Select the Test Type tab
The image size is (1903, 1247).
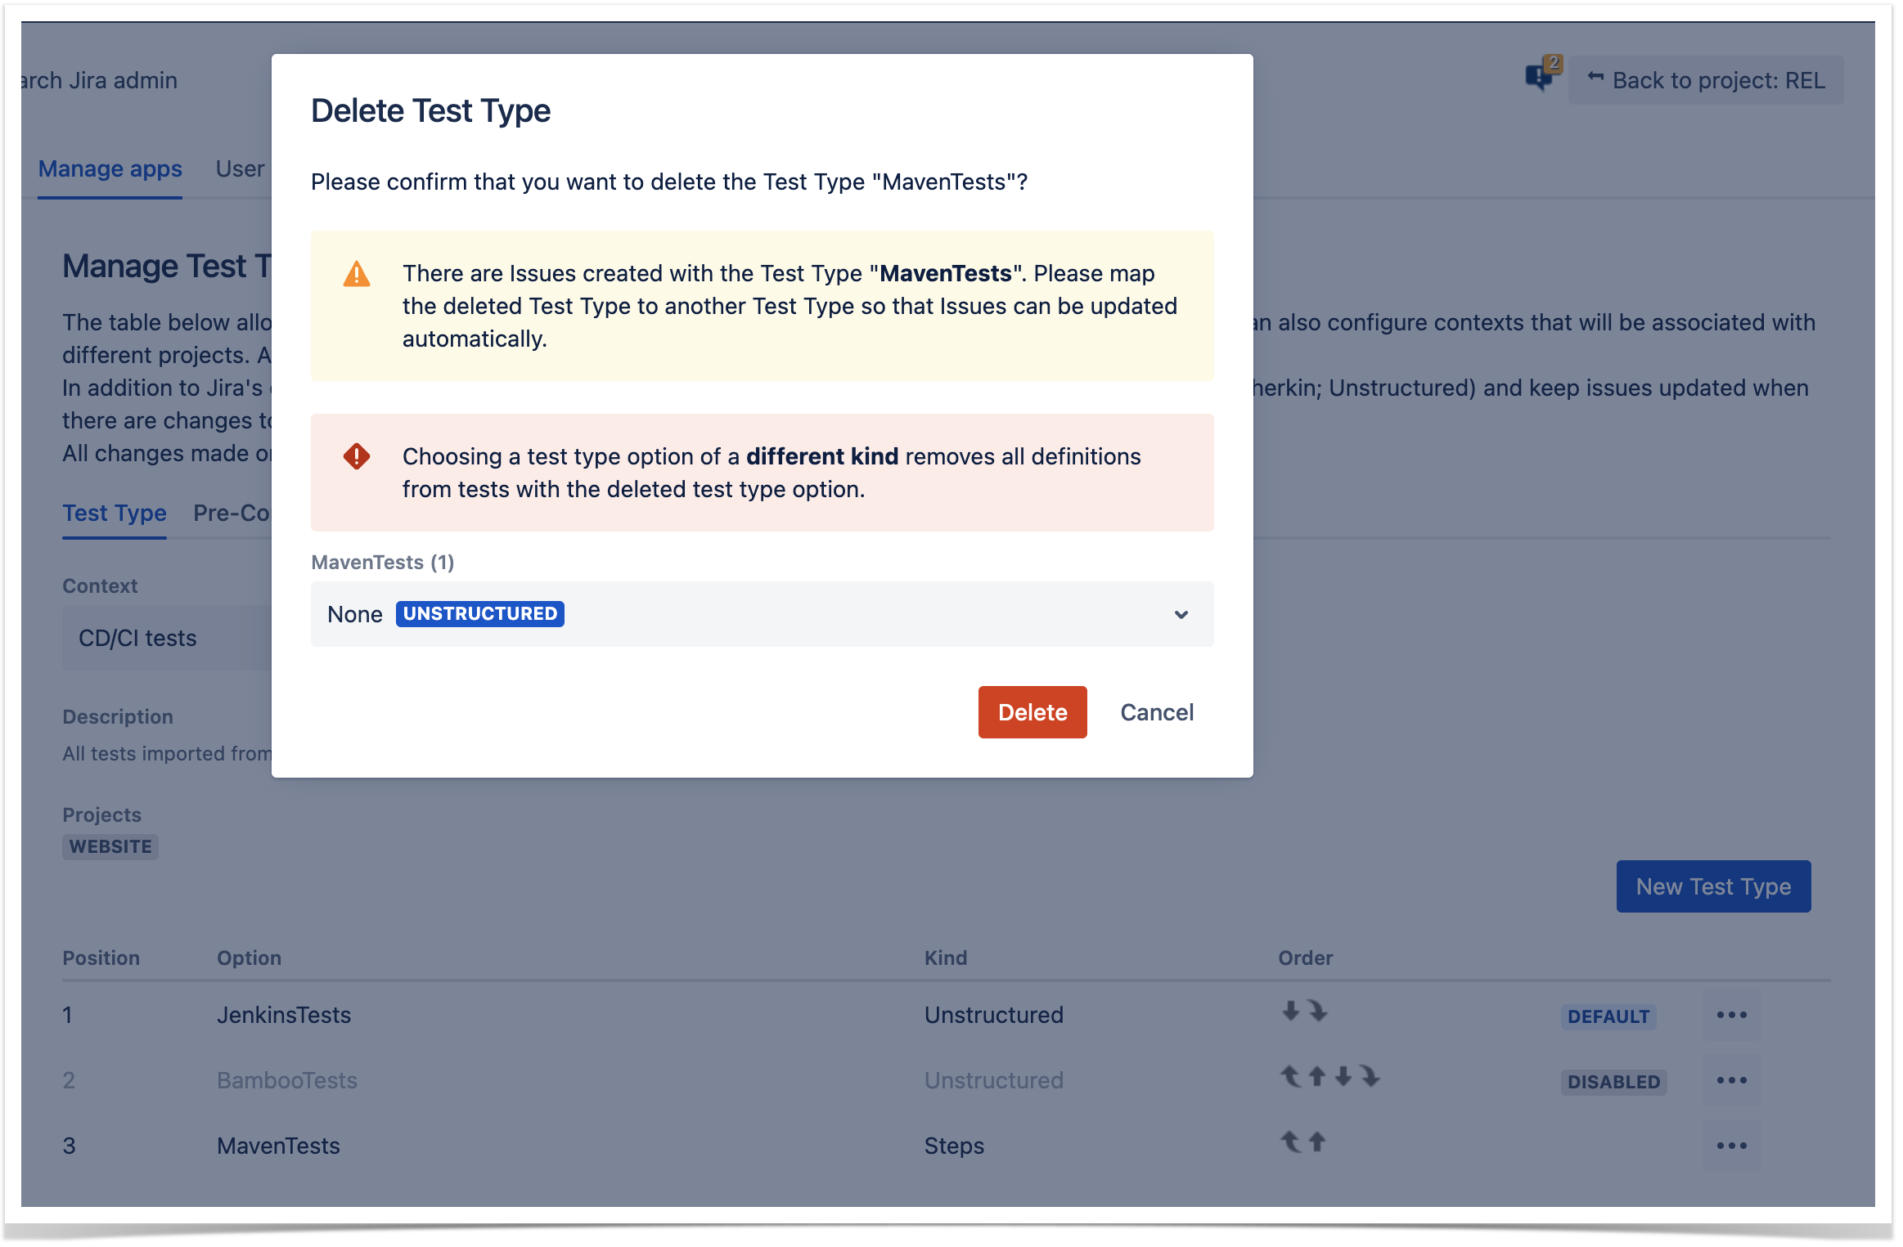(114, 513)
